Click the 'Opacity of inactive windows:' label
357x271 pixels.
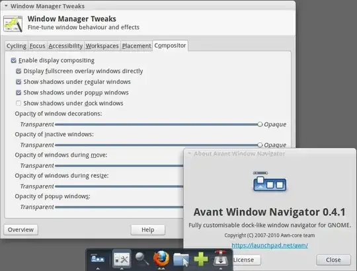[54, 134]
